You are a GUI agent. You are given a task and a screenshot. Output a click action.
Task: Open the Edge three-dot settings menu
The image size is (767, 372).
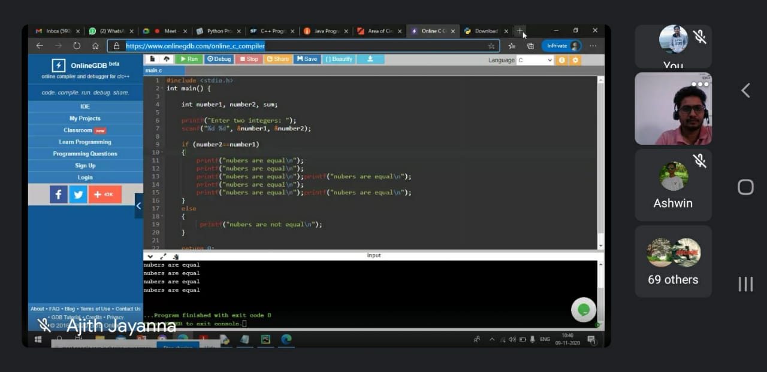click(593, 45)
